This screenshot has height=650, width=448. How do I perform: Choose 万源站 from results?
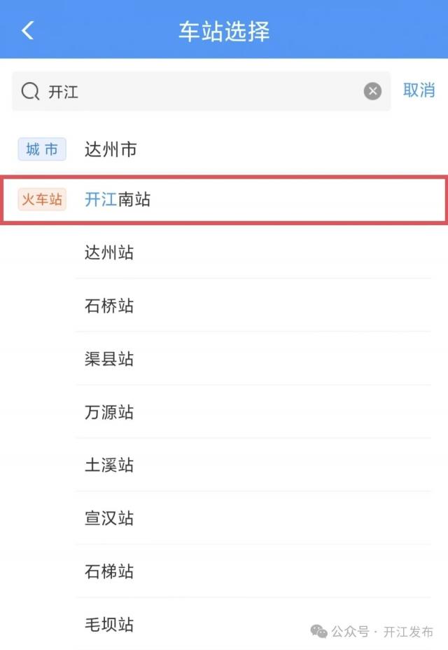click(x=109, y=412)
